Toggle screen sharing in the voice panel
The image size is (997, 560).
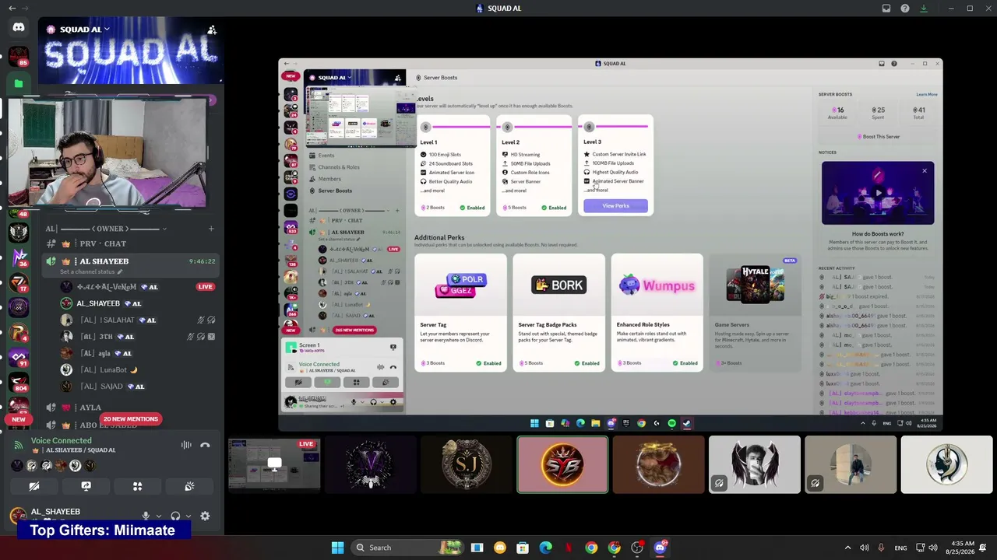(86, 487)
